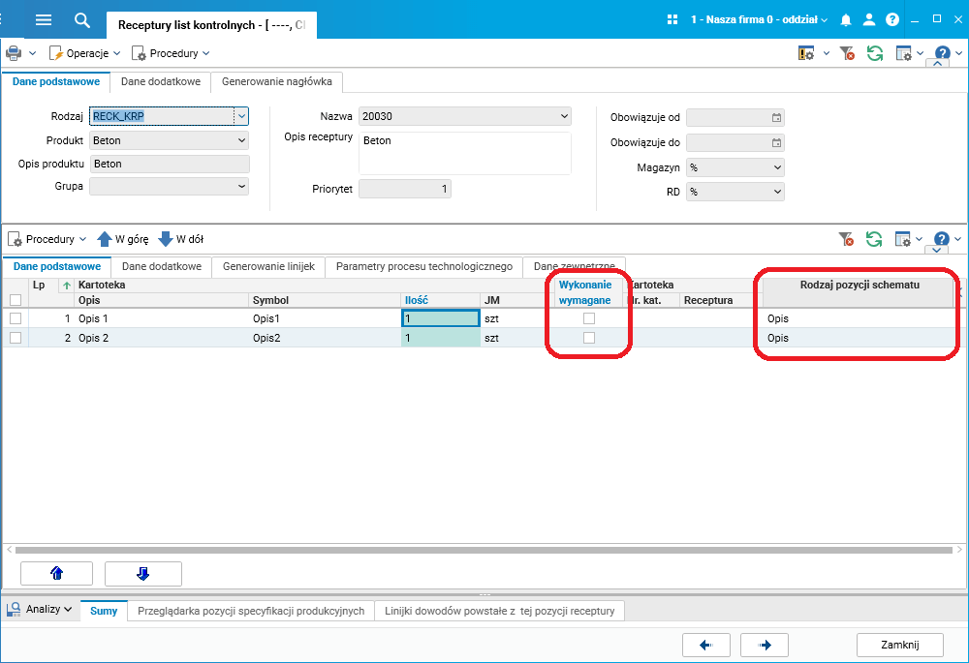Click the top toolbar refresh icon
Viewport: 969px width, 663px height.
tap(874, 53)
